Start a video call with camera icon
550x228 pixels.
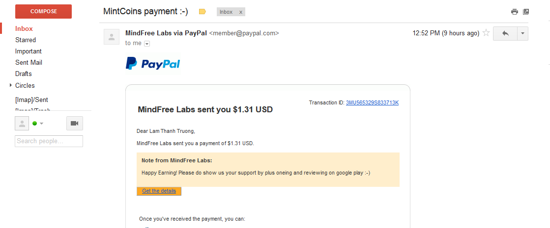pos(75,123)
